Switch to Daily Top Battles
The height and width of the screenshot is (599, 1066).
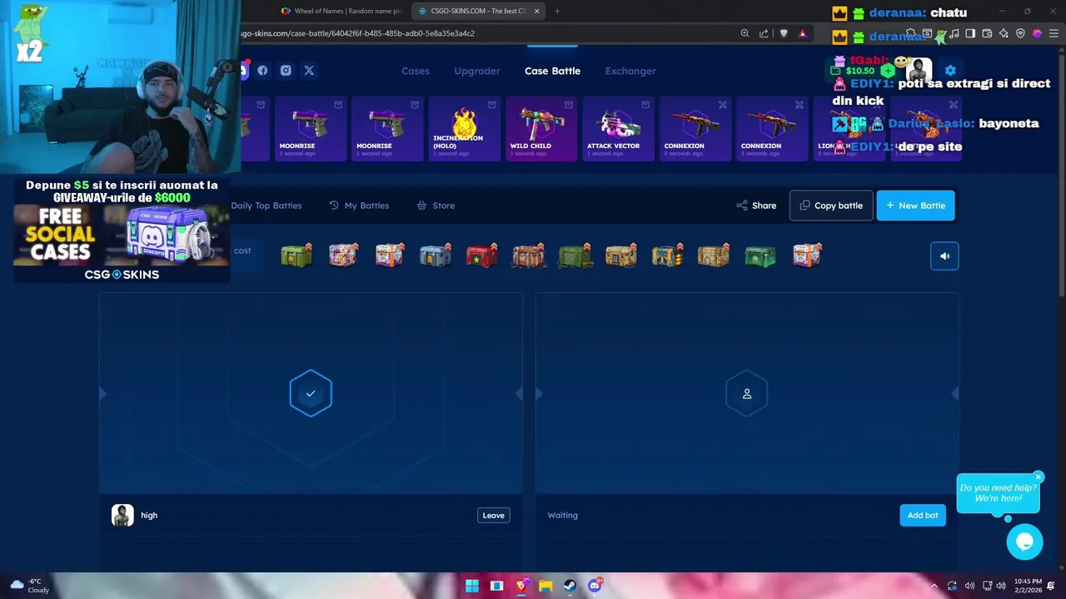tap(266, 205)
